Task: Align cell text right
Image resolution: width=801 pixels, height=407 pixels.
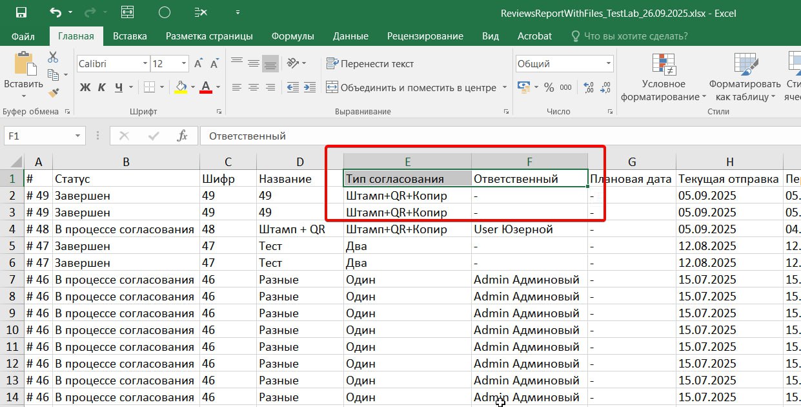Action: pyautogui.click(x=270, y=87)
